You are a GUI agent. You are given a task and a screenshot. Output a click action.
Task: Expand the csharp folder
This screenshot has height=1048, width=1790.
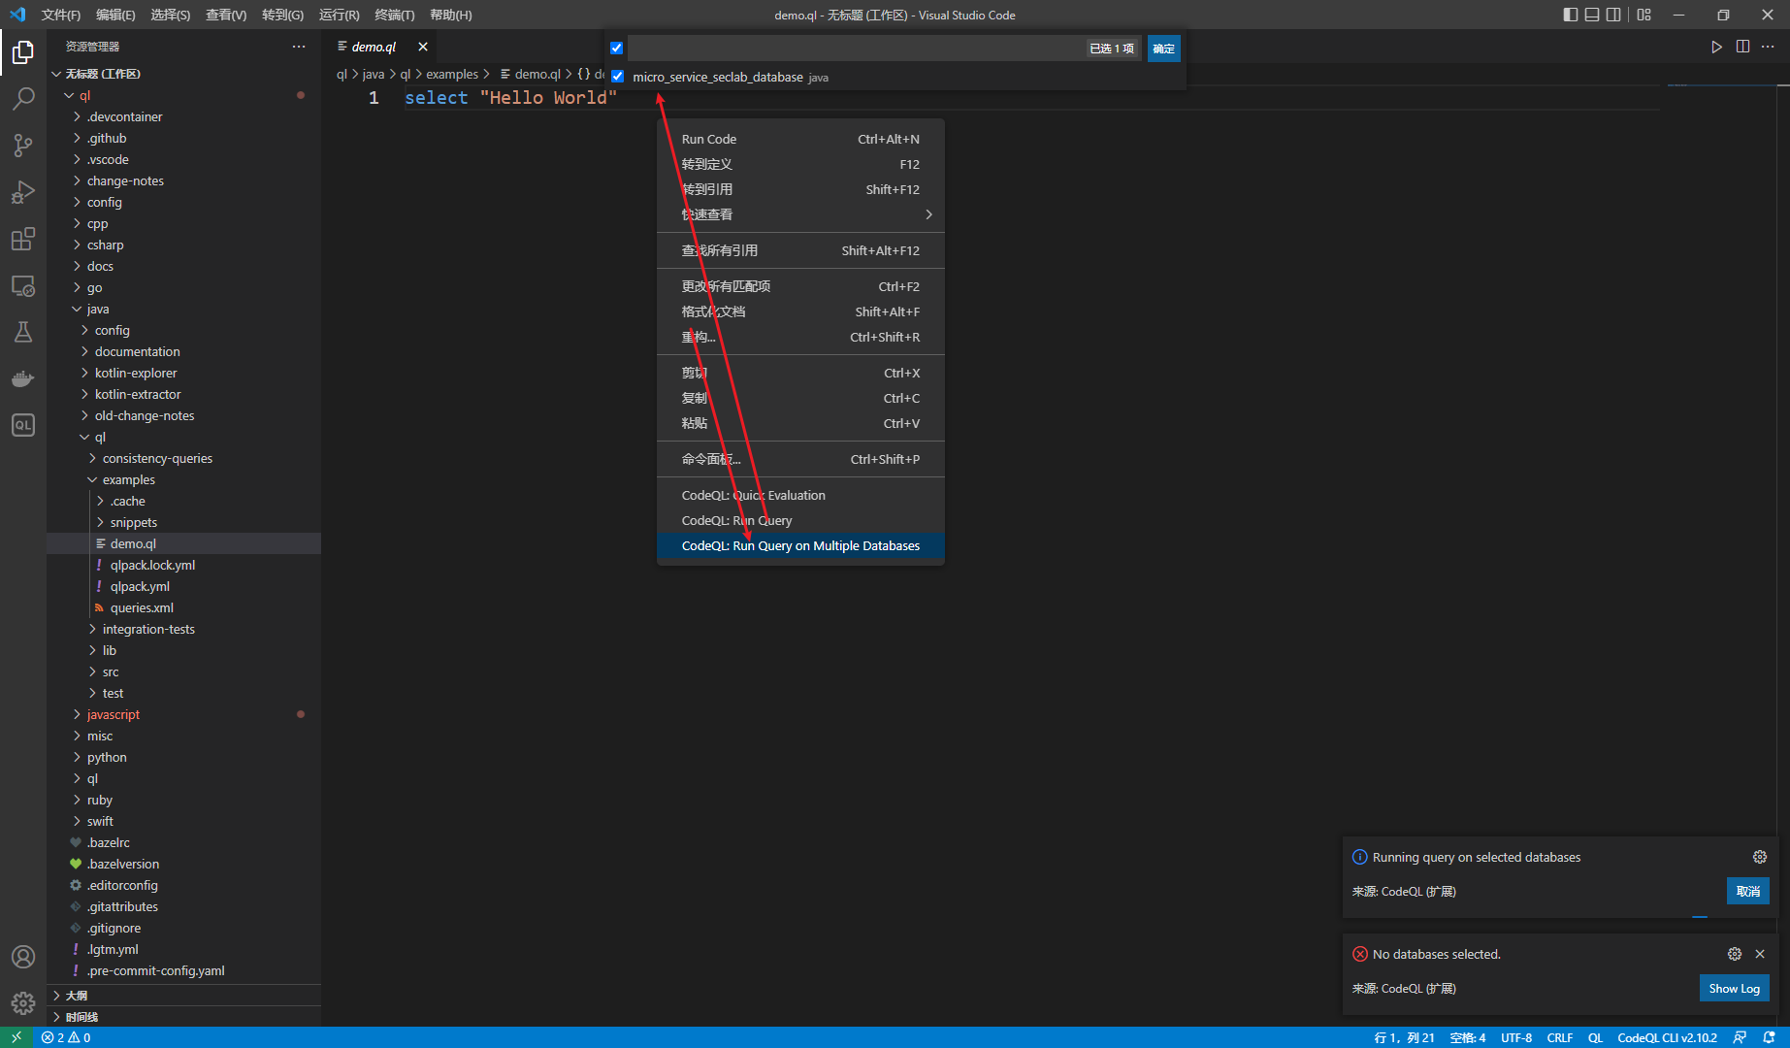[105, 245]
